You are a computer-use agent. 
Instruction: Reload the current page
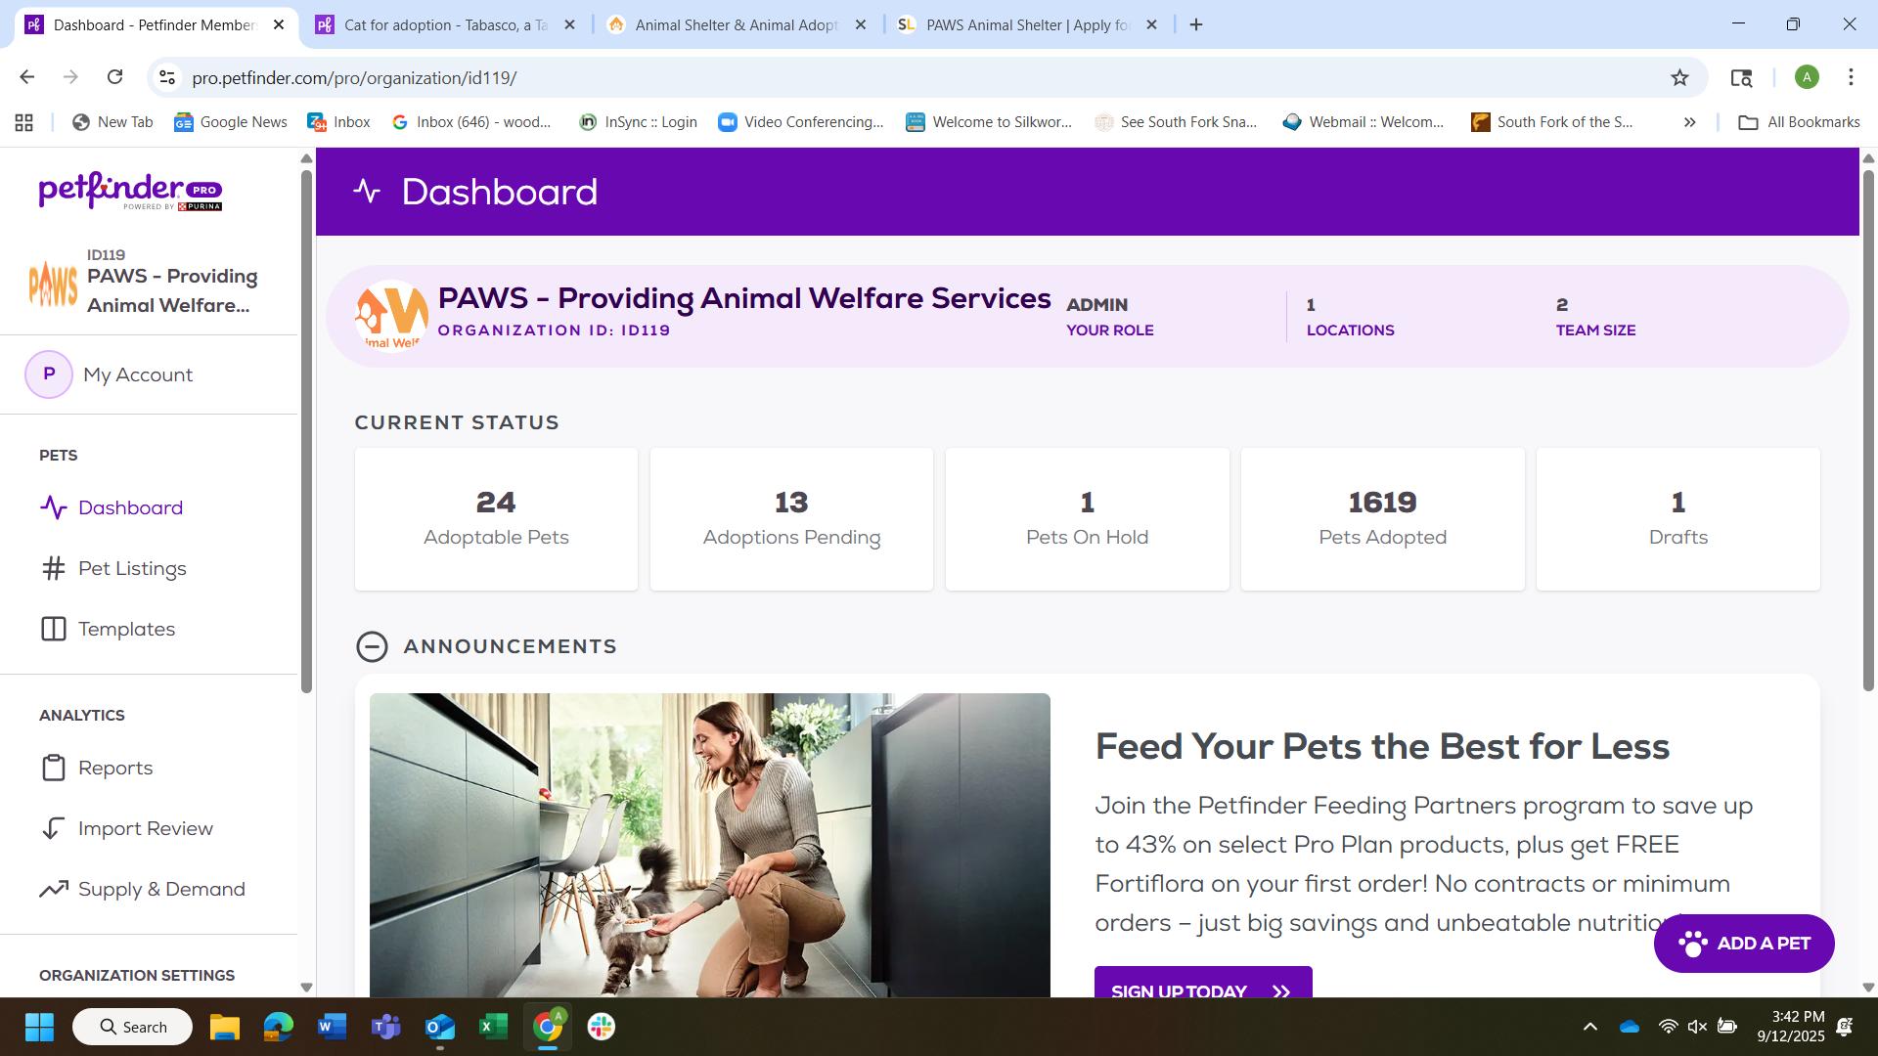pyautogui.click(x=114, y=77)
